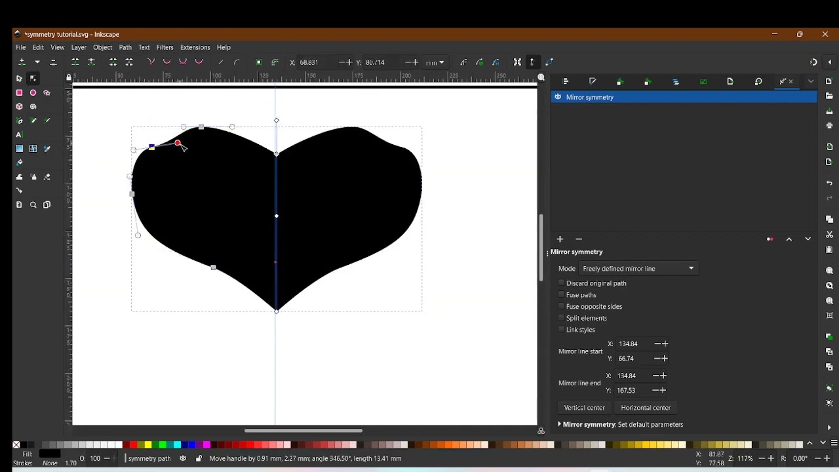This screenshot has height=472, width=839.
Task: Expand the docked panel tabs dropdown
Action: point(811,82)
